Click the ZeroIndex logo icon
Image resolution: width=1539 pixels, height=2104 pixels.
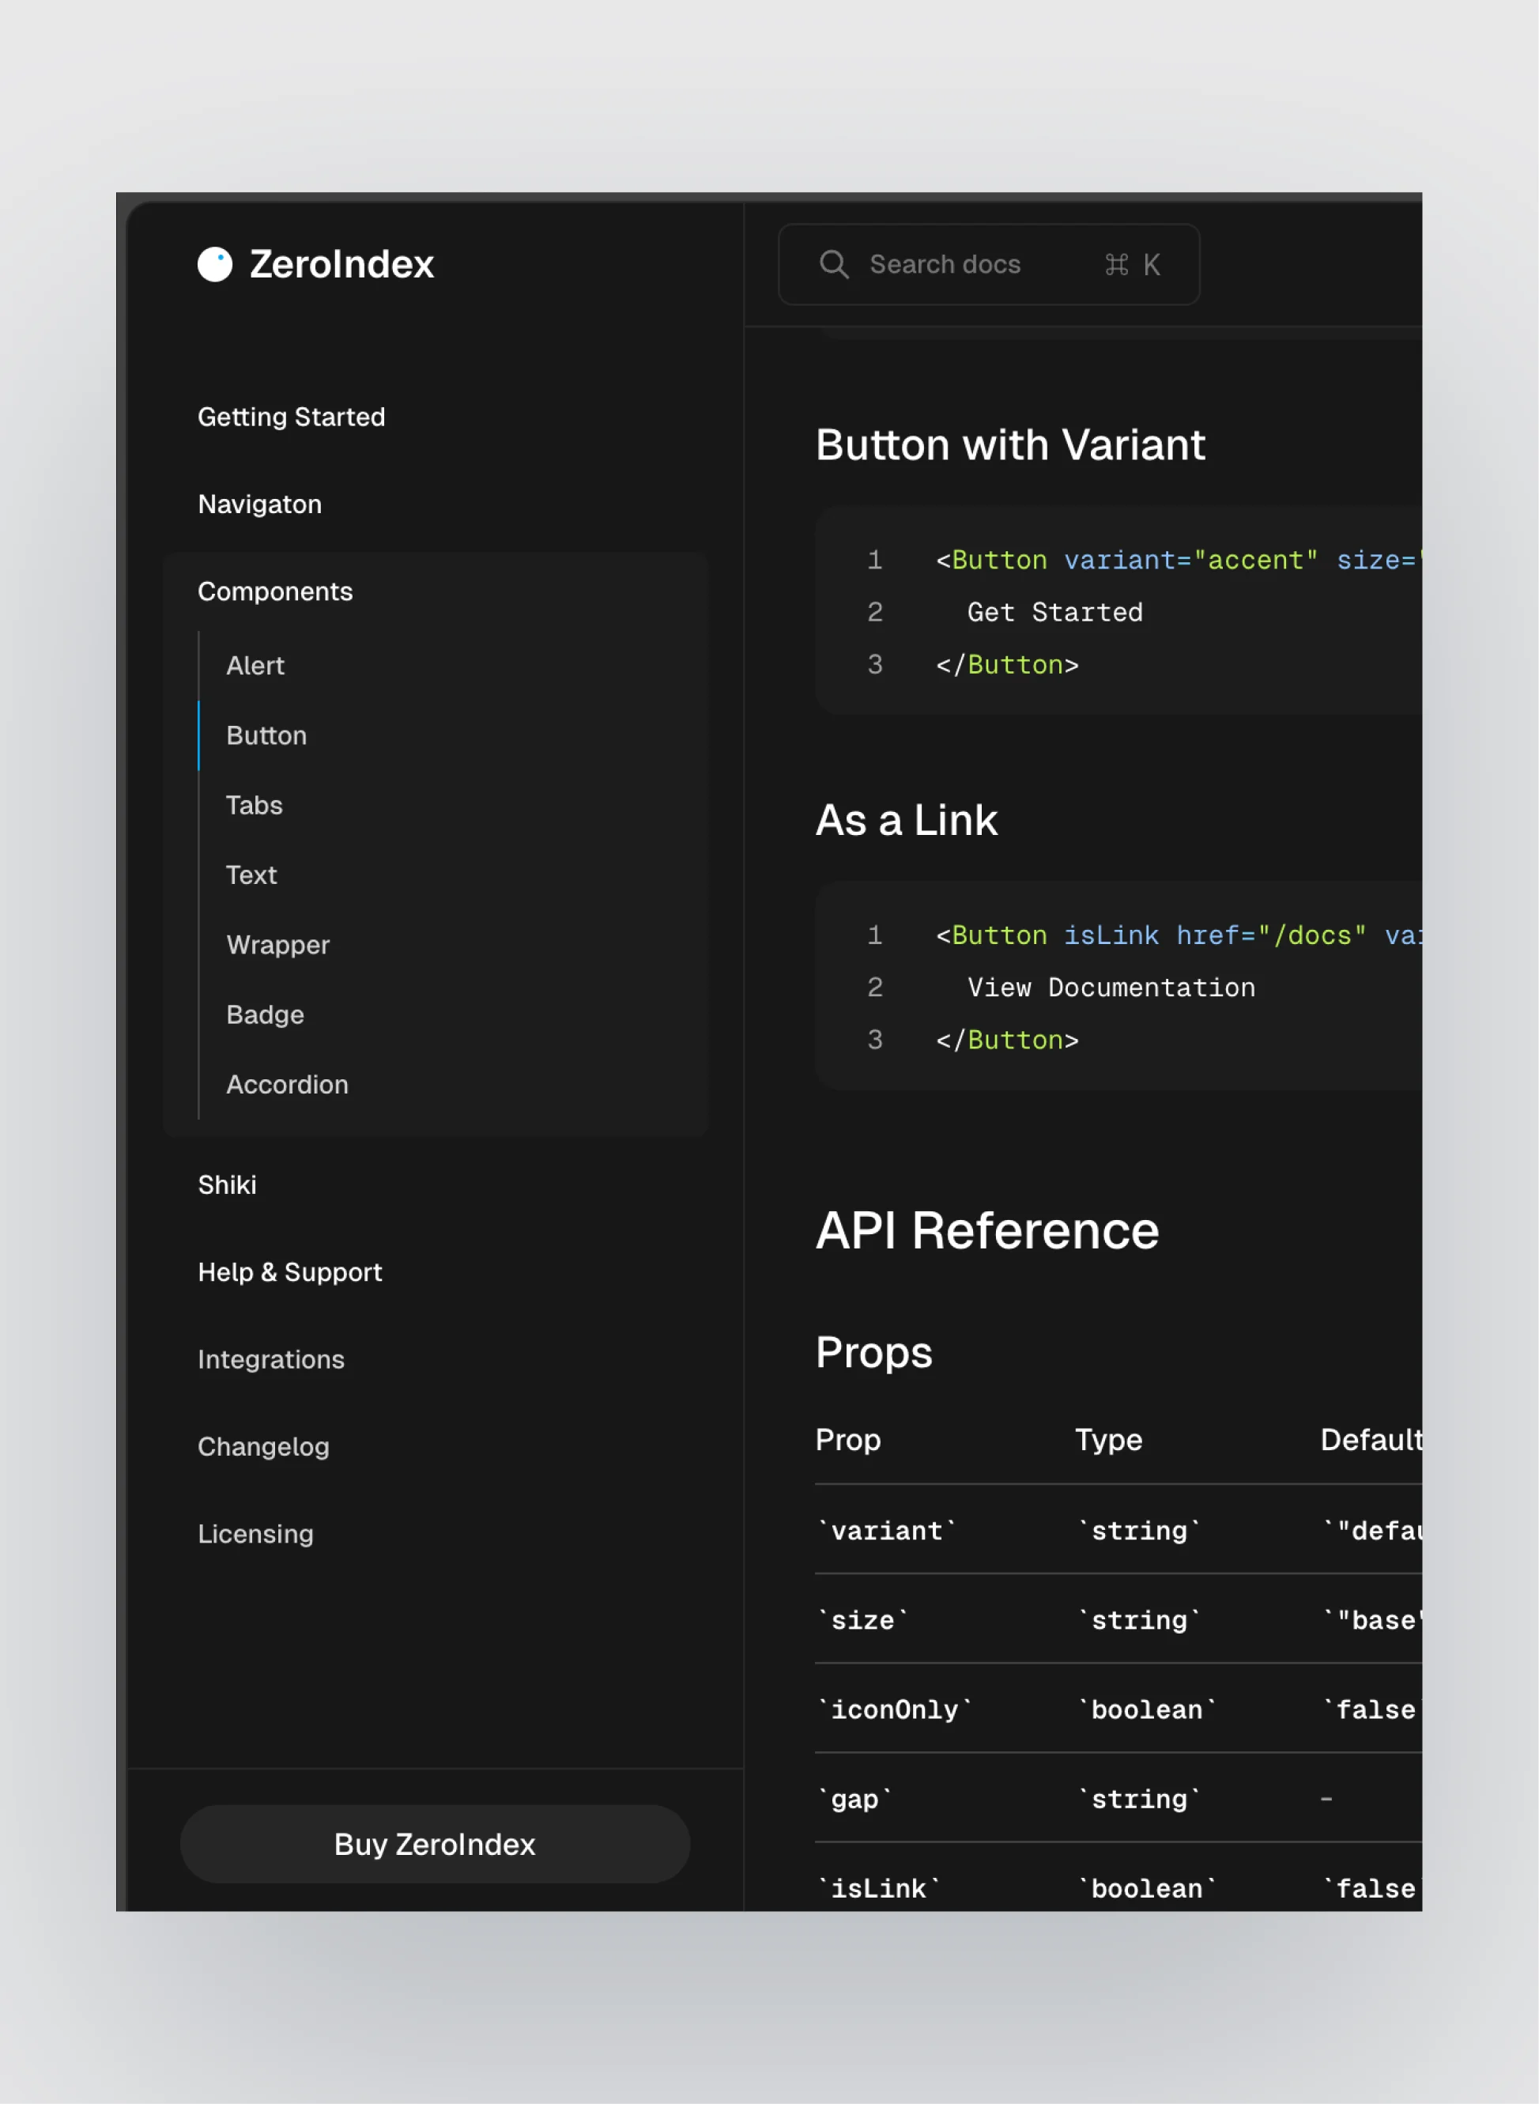[x=213, y=265]
